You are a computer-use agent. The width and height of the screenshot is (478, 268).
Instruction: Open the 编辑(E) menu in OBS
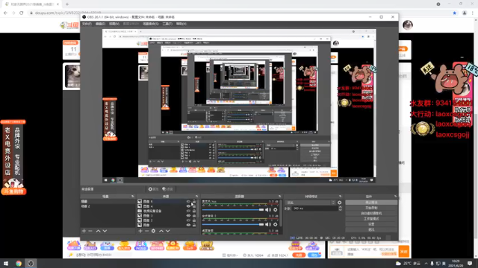click(100, 24)
